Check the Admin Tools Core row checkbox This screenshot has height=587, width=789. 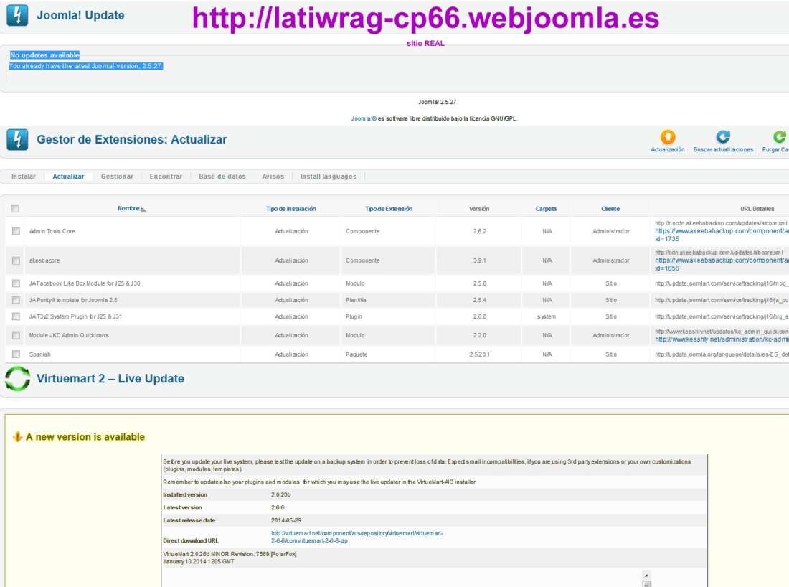click(16, 231)
